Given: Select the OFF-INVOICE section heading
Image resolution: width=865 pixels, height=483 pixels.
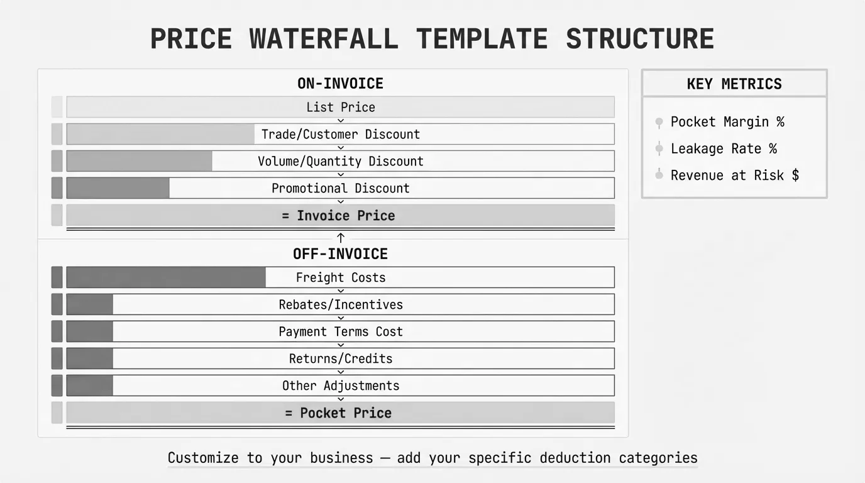Looking at the screenshot, I should pos(340,254).
